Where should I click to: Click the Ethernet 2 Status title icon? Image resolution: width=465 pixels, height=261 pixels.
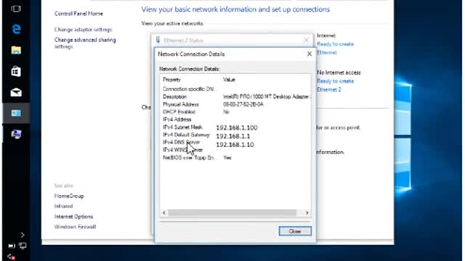158,40
